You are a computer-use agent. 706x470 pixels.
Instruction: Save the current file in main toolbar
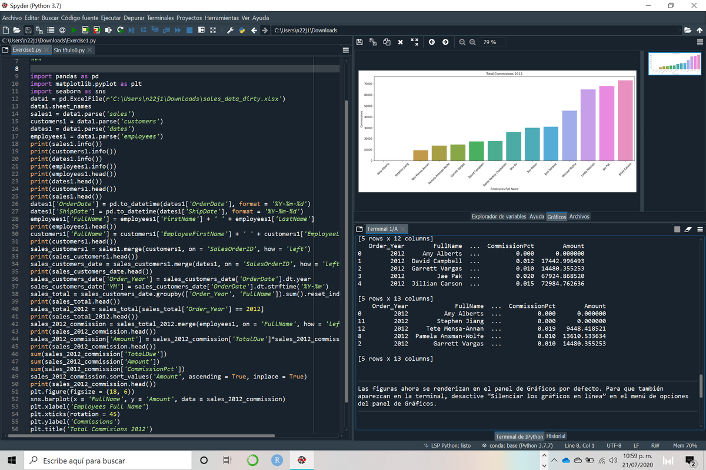click(x=28, y=30)
